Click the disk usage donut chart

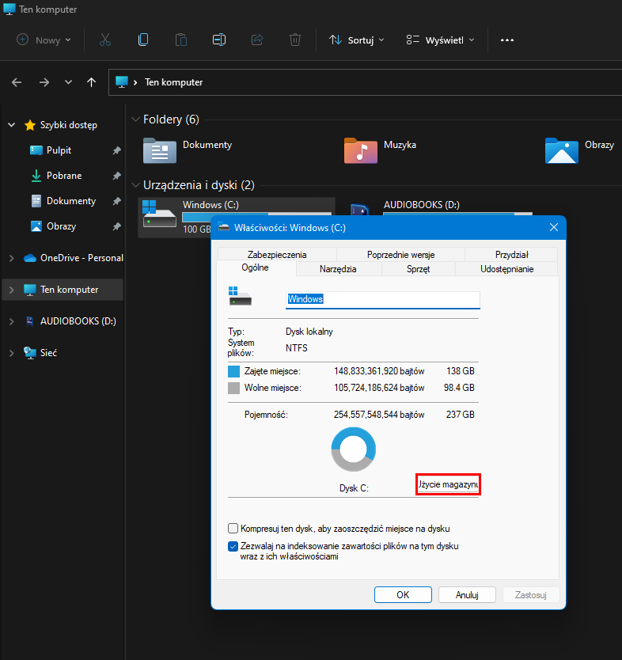pos(354,449)
